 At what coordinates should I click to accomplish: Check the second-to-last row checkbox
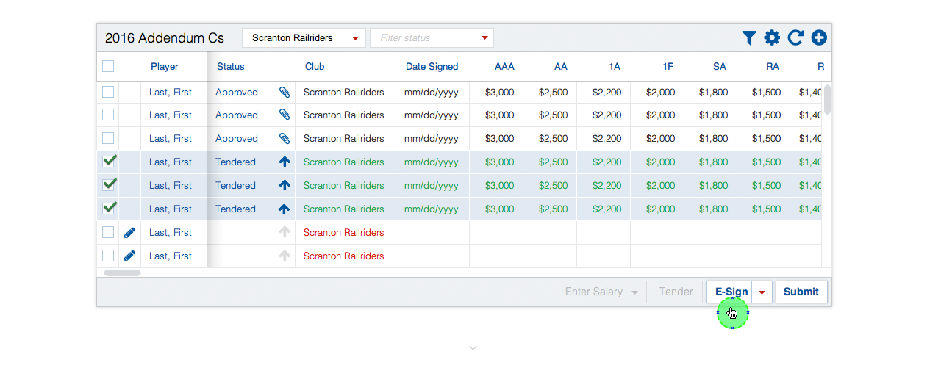108,232
